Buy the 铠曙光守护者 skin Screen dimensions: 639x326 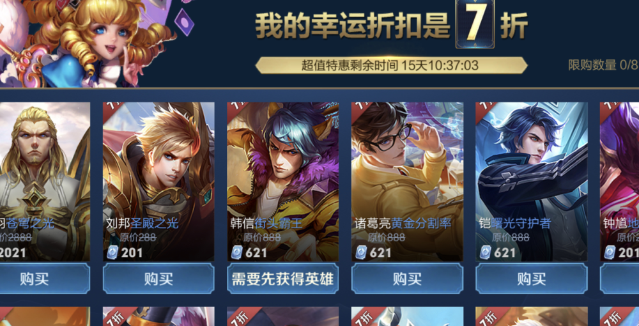[532, 279]
